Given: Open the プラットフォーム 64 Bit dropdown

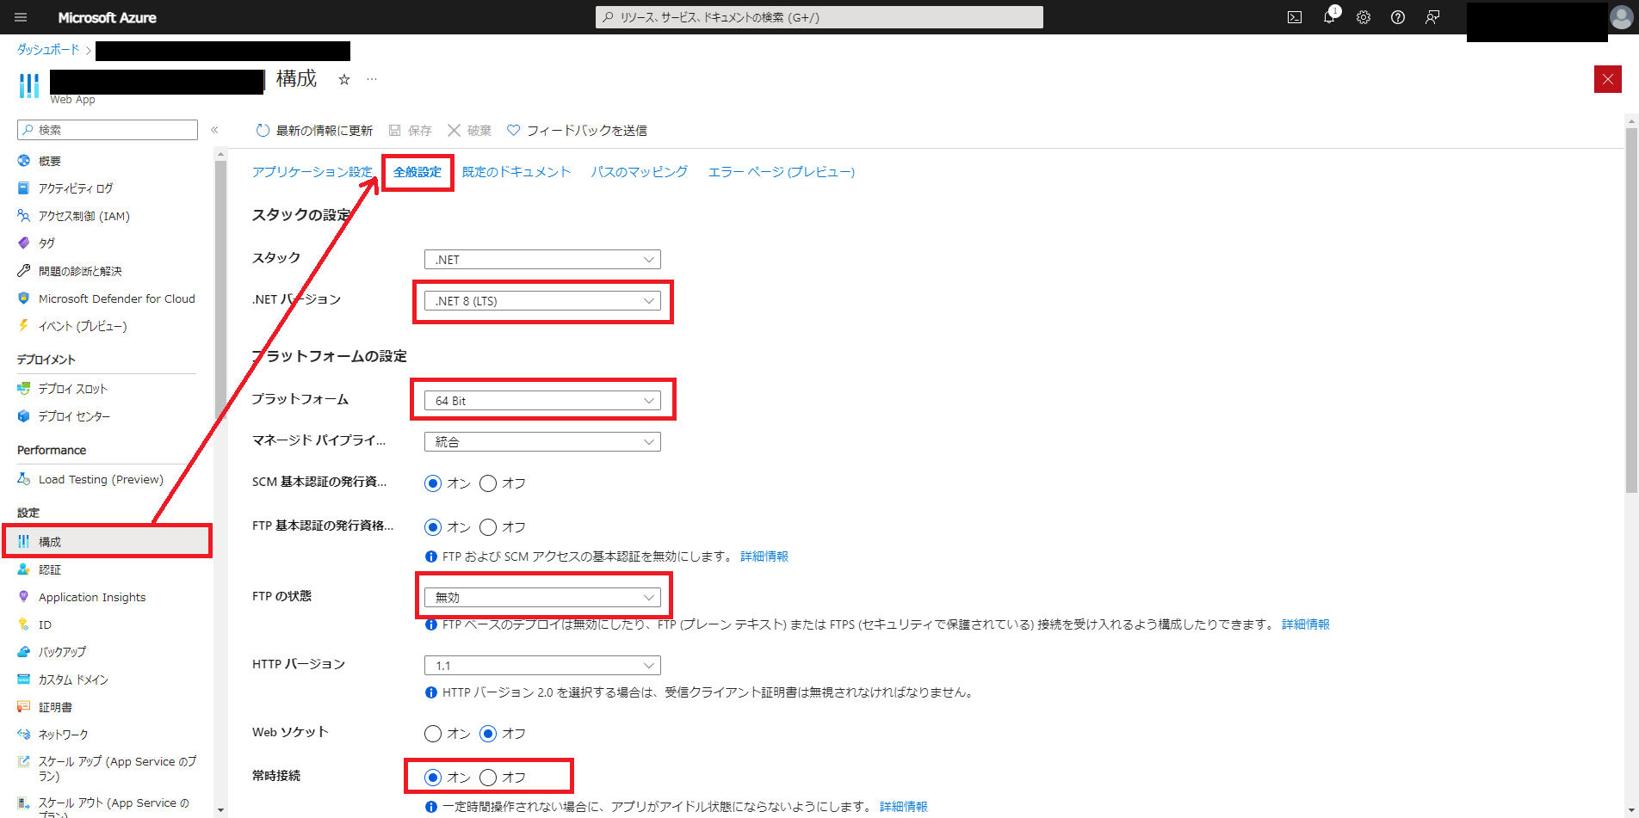Looking at the screenshot, I should click(542, 401).
